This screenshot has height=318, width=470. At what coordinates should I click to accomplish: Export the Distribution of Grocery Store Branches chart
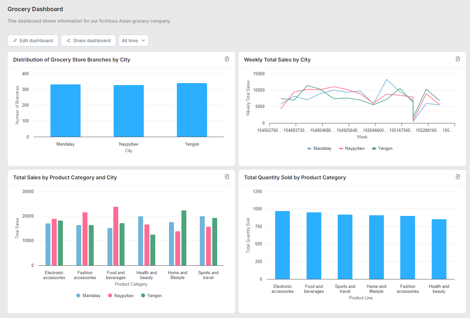click(x=227, y=59)
